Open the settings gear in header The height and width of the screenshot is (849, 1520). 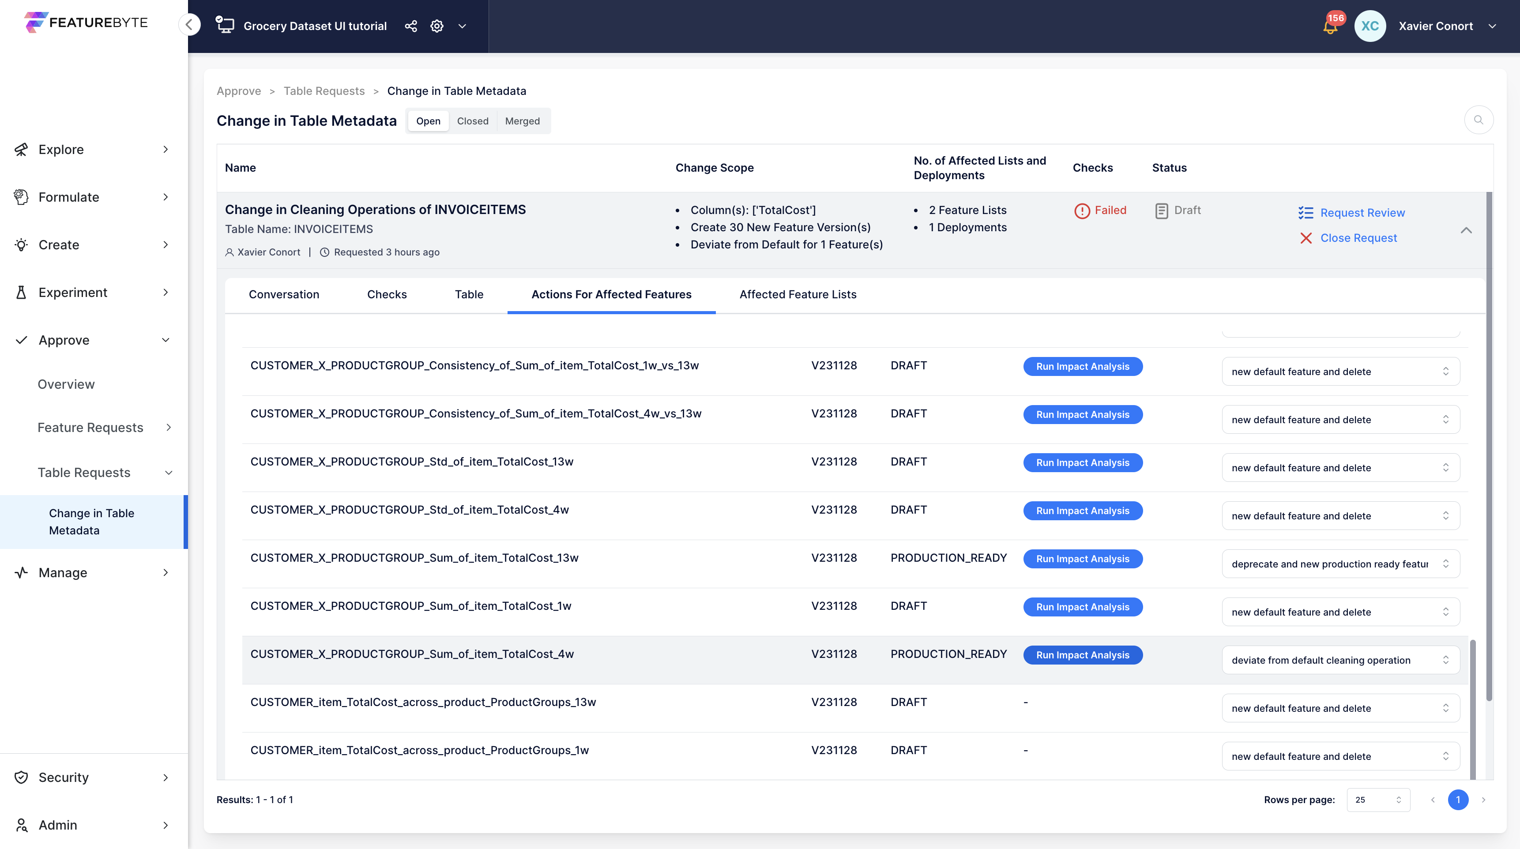[x=436, y=26]
